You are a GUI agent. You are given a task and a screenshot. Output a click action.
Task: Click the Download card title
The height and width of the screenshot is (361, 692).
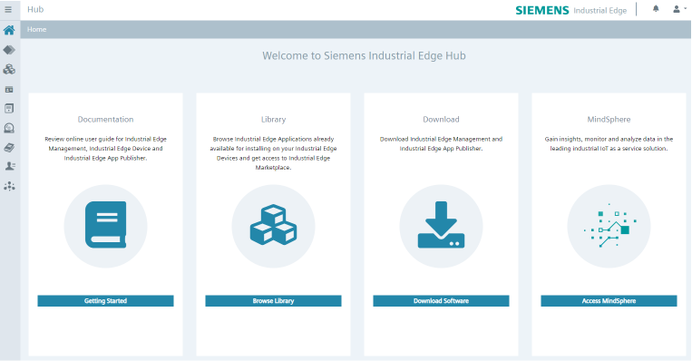click(x=441, y=119)
